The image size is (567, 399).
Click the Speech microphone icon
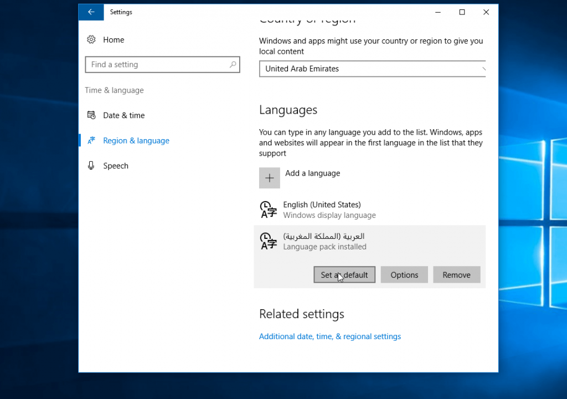91,166
